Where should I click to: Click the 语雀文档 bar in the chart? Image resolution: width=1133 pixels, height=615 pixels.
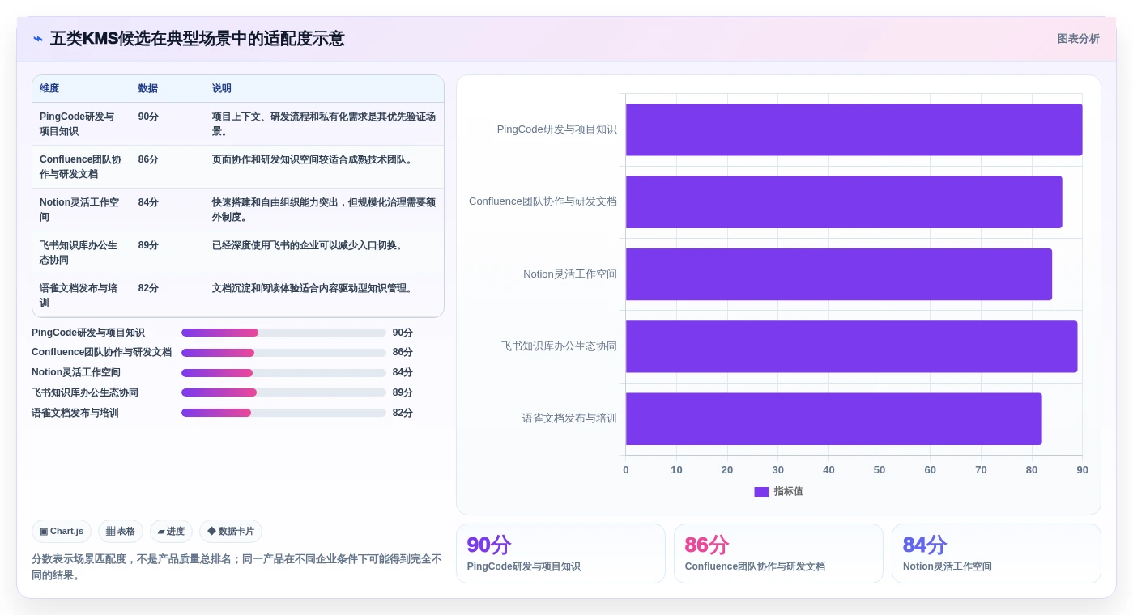click(833, 418)
